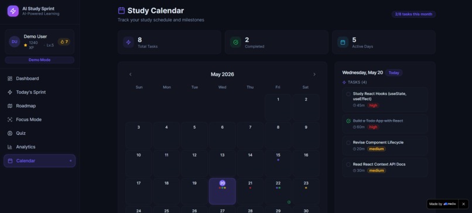Click the Made by MeDo badge
472x213 pixels.
click(x=443, y=204)
